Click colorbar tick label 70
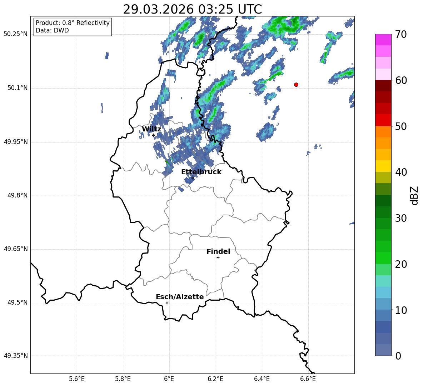 pos(401,34)
